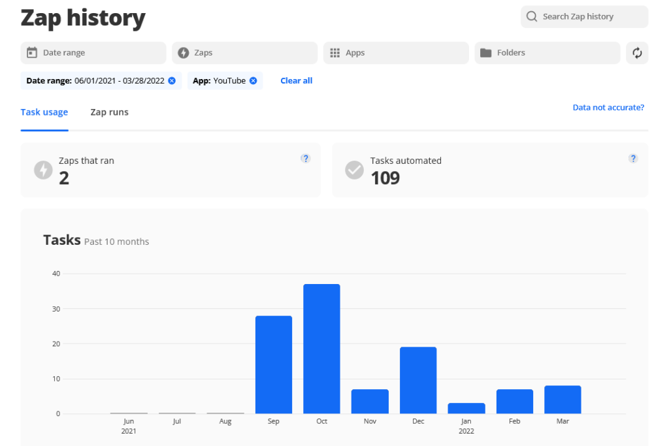Open the Date range filter dropdown

(93, 53)
